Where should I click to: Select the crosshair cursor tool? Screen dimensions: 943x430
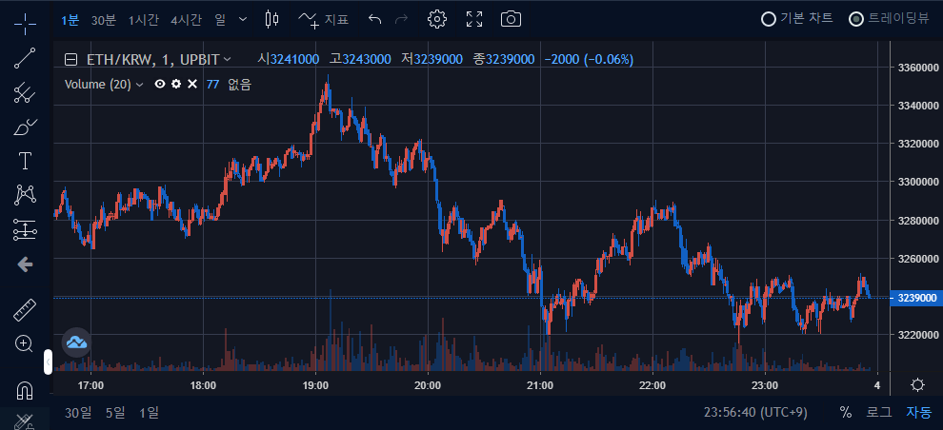[x=25, y=24]
